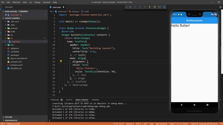The image size is (223, 125).
Task: Open pubspec.yaml in the explorer
Action: (x=16, y=65)
